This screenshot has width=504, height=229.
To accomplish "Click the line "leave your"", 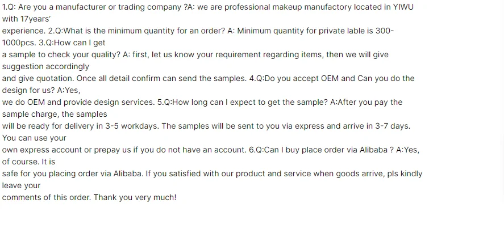I will [22, 186].
